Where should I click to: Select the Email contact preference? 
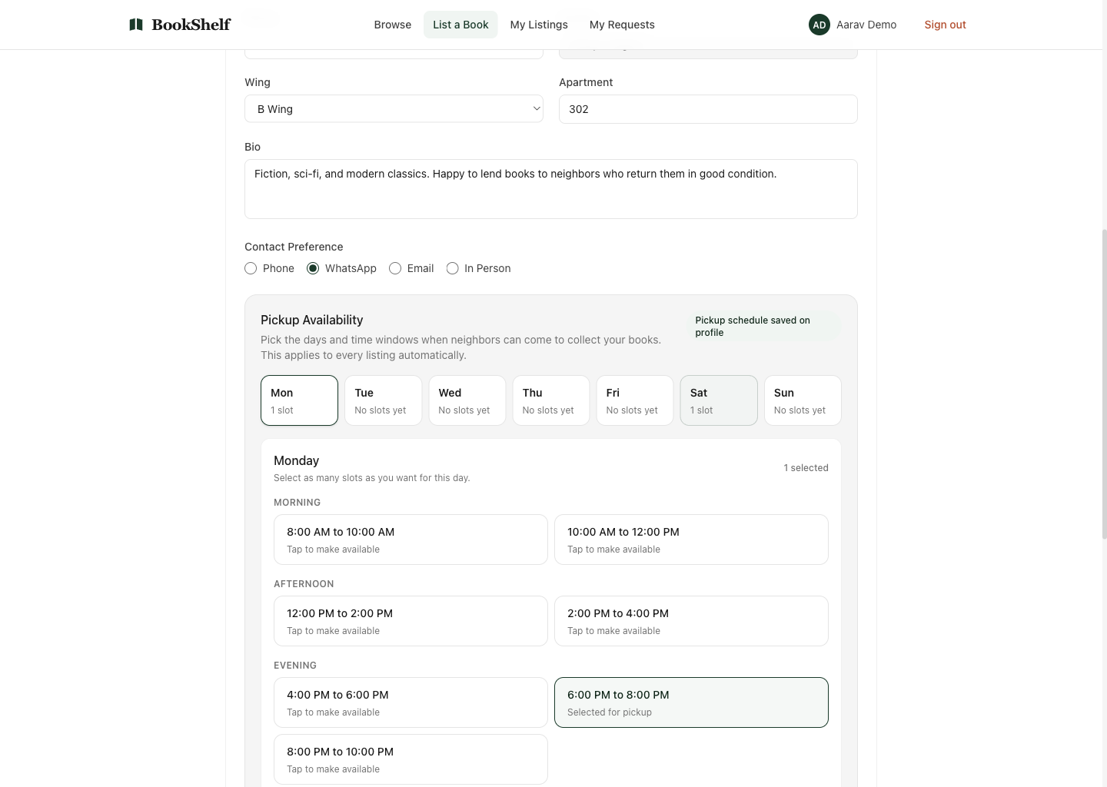tap(395, 268)
